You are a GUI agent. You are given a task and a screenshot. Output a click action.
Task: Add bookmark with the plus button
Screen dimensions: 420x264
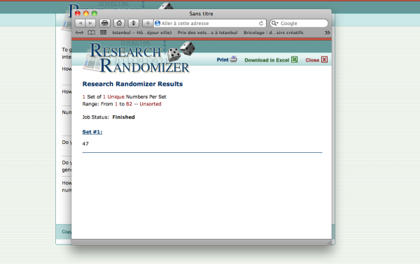[148, 23]
